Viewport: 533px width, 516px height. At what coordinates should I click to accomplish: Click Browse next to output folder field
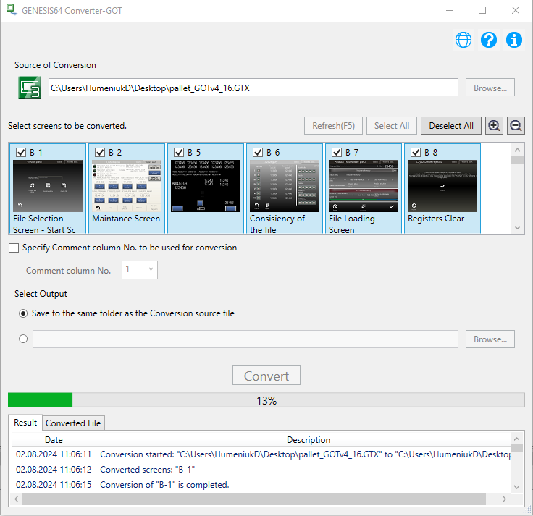(490, 339)
